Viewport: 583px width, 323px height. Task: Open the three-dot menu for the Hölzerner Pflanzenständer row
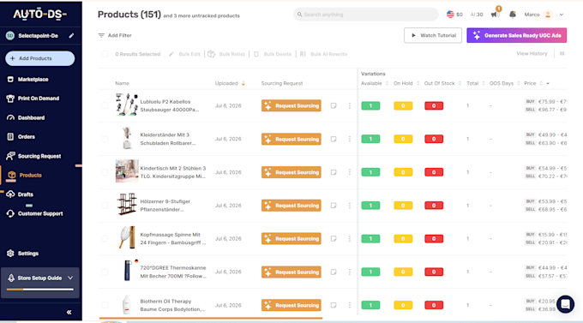pos(350,205)
